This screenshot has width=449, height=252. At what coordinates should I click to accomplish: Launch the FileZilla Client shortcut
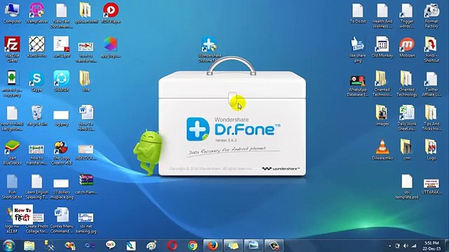click(12, 49)
